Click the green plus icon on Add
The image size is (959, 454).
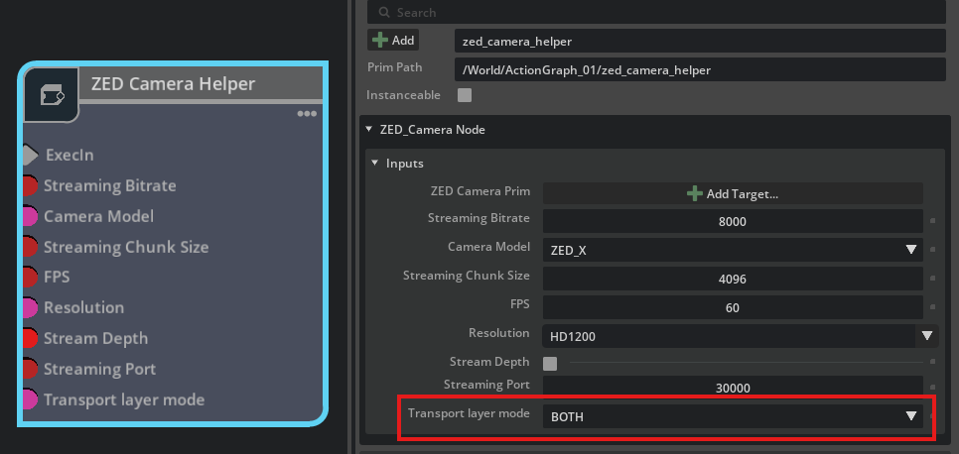click(x=380, y=41)
